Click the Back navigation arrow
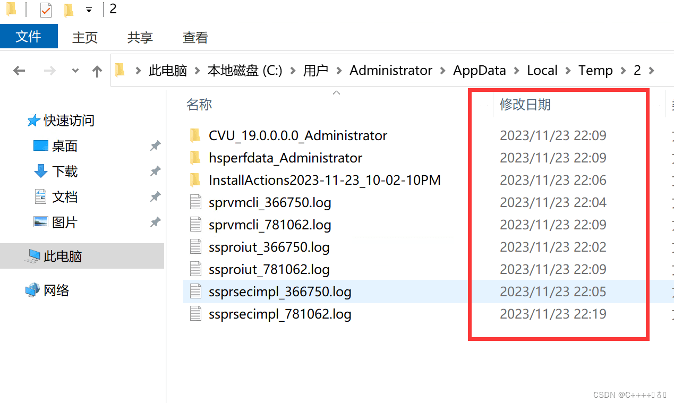The image size is (674, 403). click(x=19, y=71)
